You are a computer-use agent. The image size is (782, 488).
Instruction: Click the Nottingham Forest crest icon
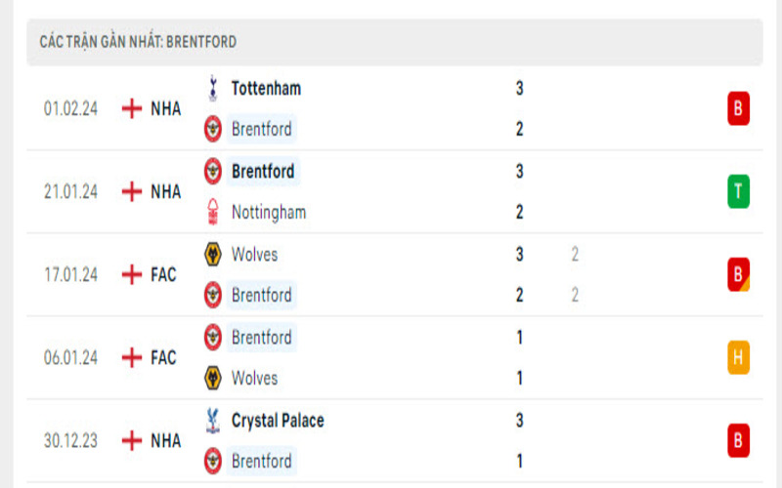212,212
